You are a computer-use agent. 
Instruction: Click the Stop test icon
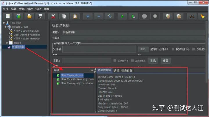144,16
